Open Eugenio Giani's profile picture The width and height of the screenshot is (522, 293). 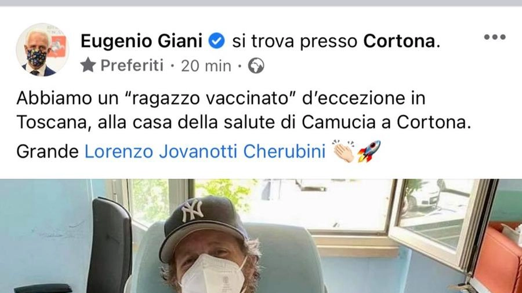coord(42,50)
